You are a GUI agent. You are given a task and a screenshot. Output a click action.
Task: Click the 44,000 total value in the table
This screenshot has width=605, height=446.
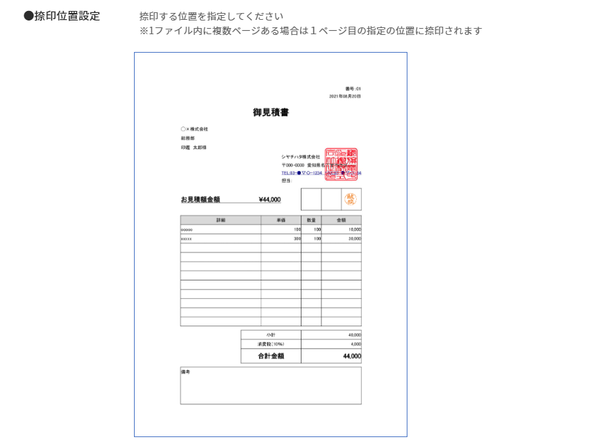coord(352,356)
